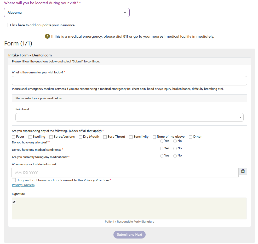Click the Submit and Next button
Image resolution: width=258 pixels, height=244 pixels.
[x=129, y=234]
